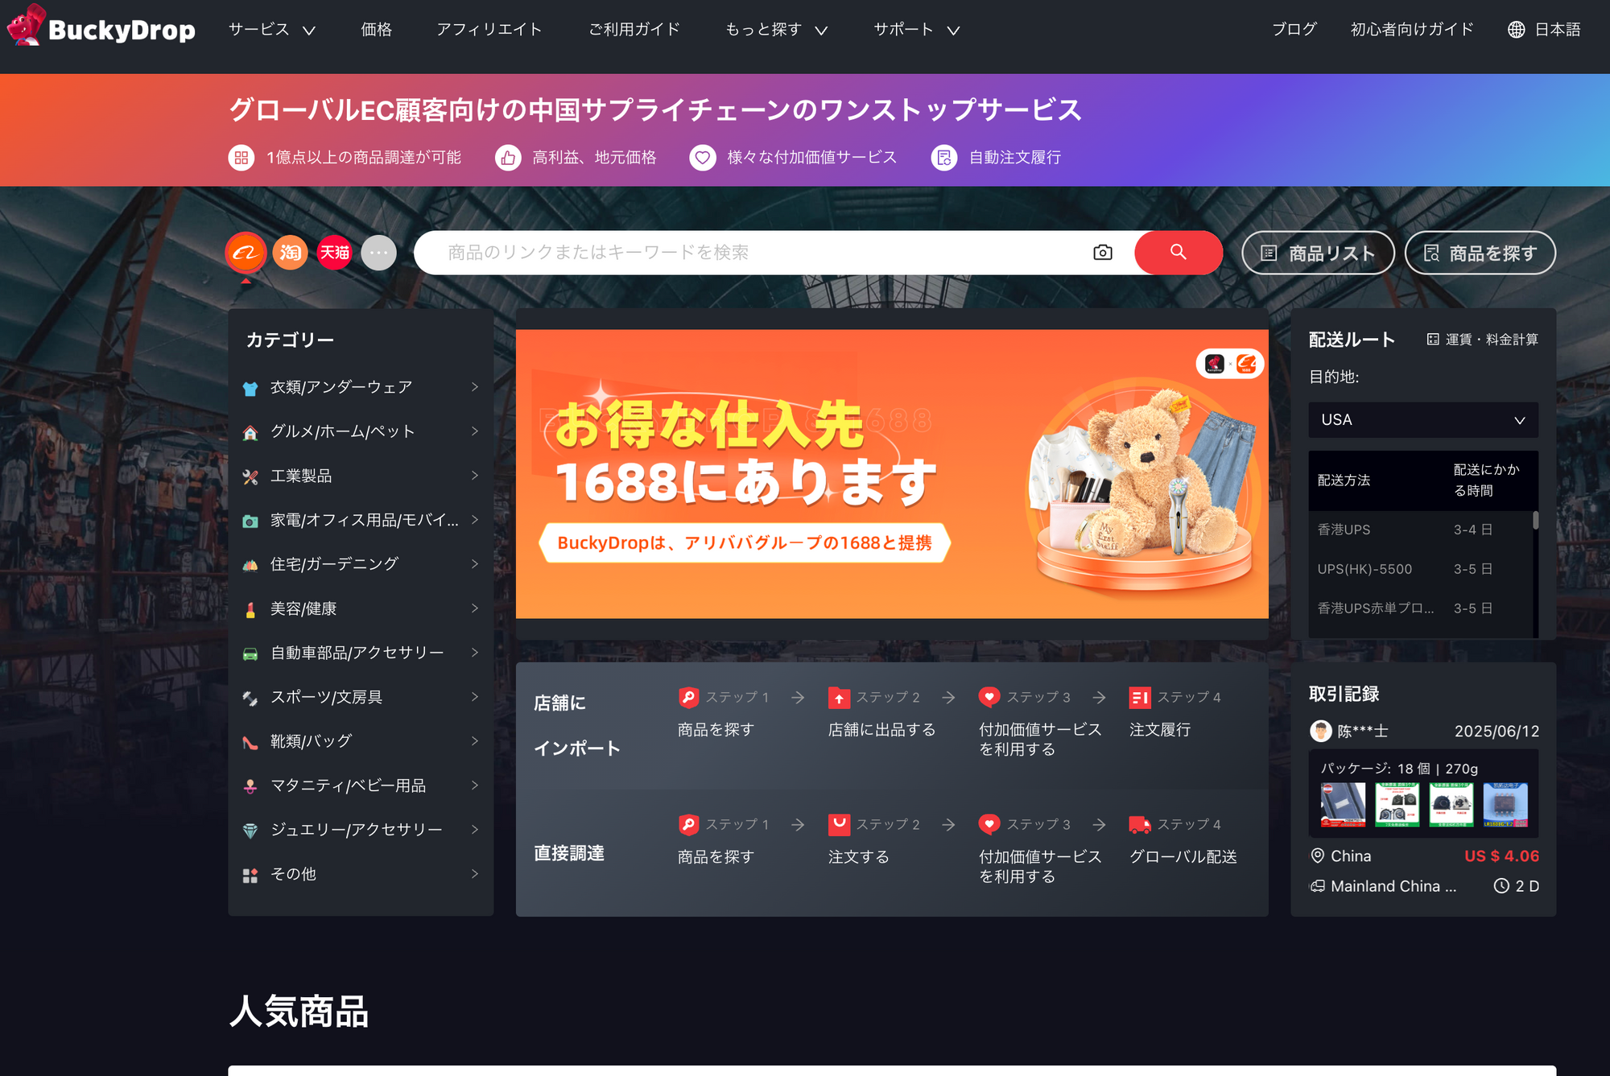
Task: Click the first package product thumbnail
Action: click(1343, 805)
